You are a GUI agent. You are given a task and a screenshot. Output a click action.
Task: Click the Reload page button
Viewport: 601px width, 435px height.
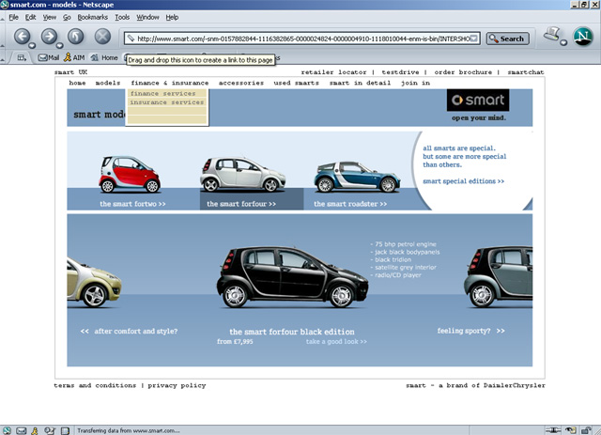tap(75, 37)
